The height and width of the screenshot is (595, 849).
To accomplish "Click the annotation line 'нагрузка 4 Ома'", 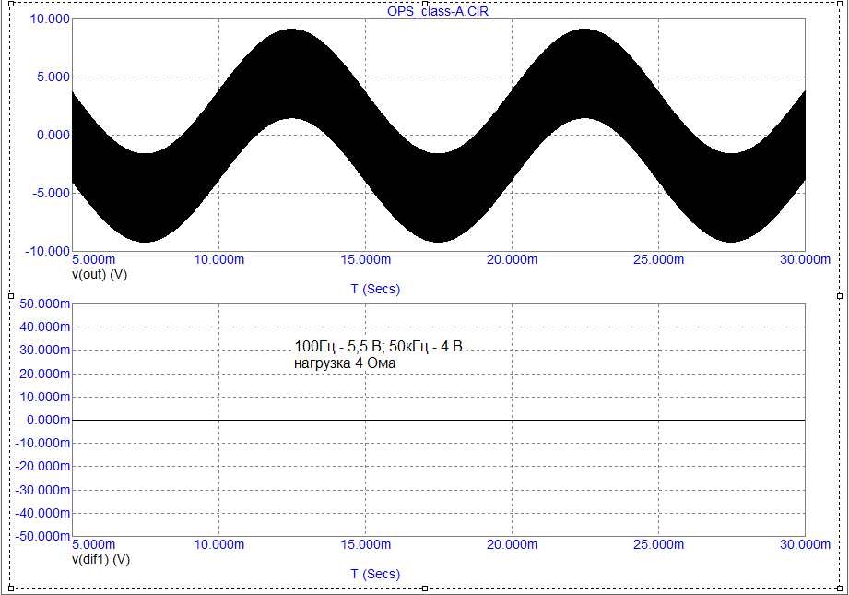I will (345, 363).
